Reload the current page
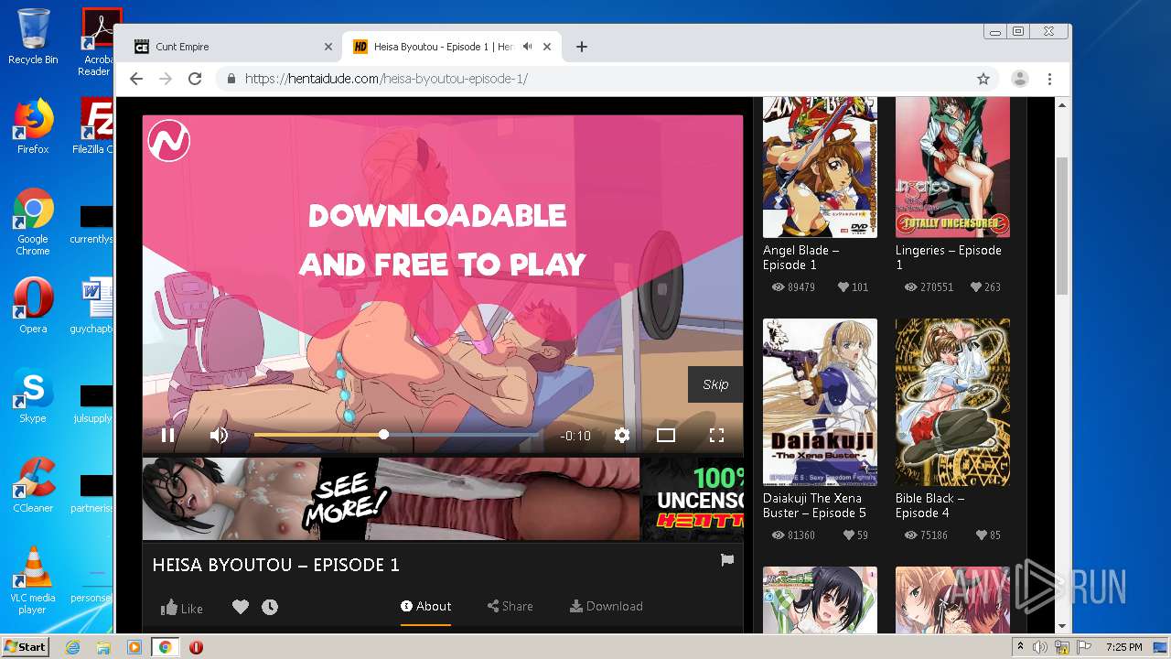 tap(195, 79)
